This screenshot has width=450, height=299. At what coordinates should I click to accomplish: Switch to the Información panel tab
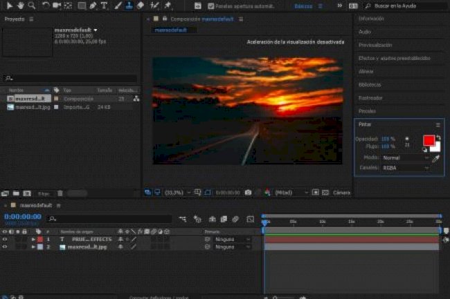click(x=372, y=19)
